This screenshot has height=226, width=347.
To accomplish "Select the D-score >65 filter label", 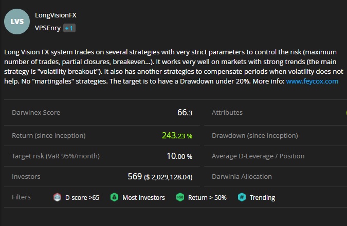I will tap(82, 197).
